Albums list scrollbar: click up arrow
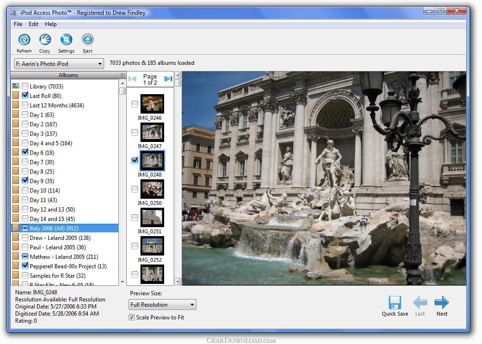 pos(123,83)
